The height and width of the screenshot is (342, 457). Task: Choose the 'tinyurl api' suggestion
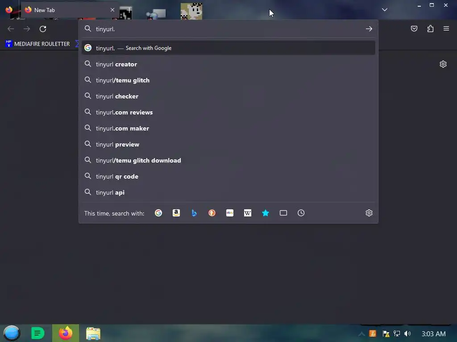(228, 192)
